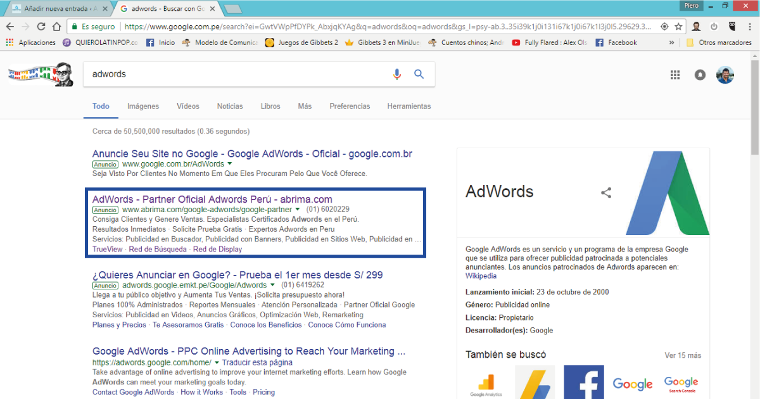Click the target extension icon in address bar
Screen dimensions: 760x399
click(x=664, y=27)
